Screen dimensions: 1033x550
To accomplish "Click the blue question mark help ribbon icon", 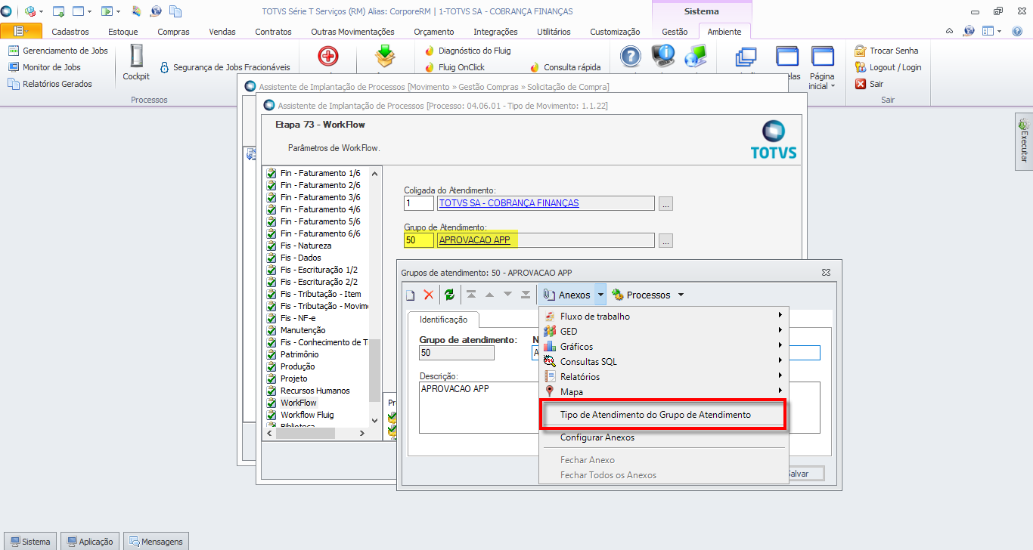I will 631,57.
